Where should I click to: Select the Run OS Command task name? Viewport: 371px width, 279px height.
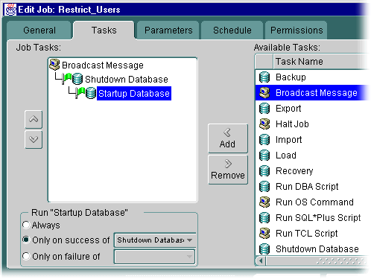[314, 202]
